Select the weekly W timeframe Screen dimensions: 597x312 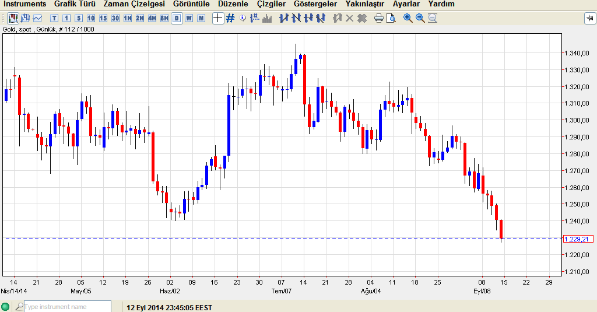click(189, 18)
